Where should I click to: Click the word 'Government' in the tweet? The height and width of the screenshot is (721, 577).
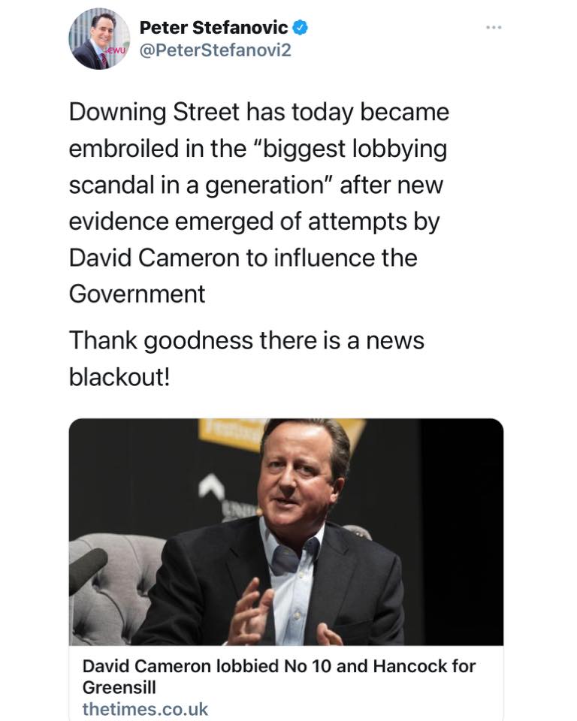tap(137, 294)
